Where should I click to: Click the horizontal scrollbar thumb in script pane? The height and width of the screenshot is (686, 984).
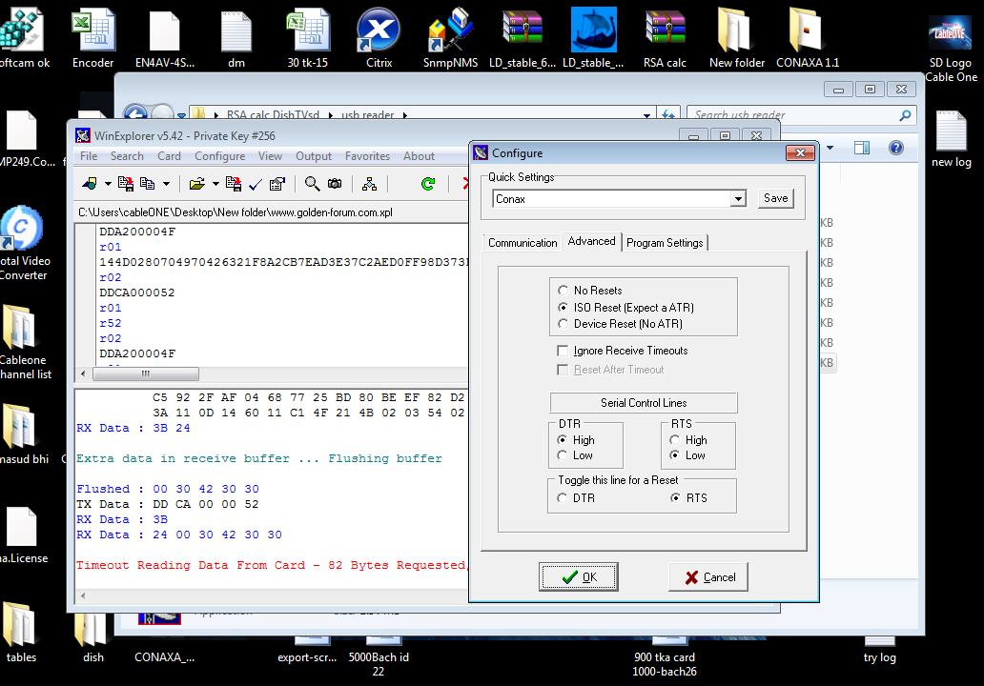pos(146,373)
